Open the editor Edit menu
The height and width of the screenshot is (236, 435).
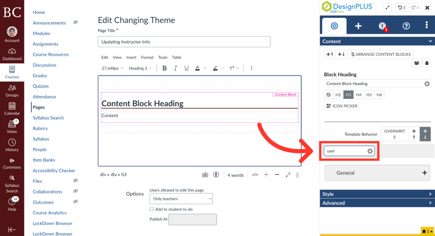point(105,57)
